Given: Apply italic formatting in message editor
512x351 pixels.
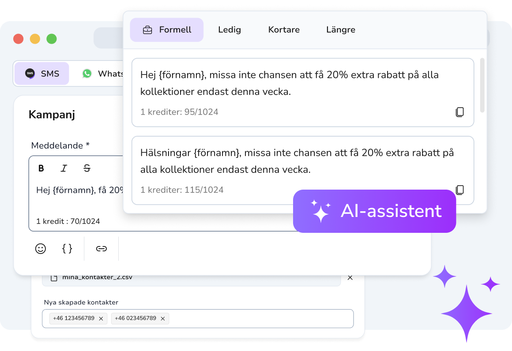Looking at the screenshot, I should (x=64, y=168).
